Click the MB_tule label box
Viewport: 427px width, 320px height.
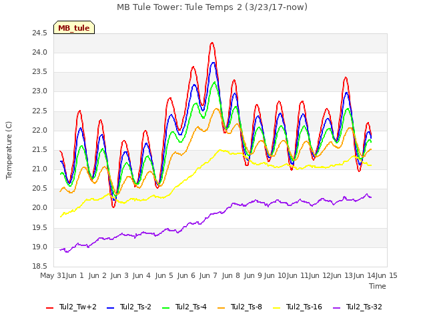[x=74, y=27]
